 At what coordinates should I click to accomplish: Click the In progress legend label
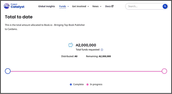click(x=96, y=84)
